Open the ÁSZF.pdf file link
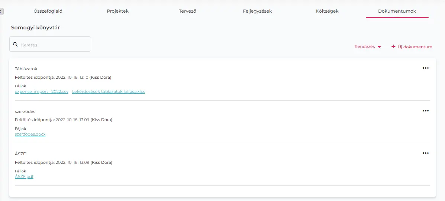Image resolution: width=445 pixels, height=201 pixels. pyautogui.click(x=24, y=177)
